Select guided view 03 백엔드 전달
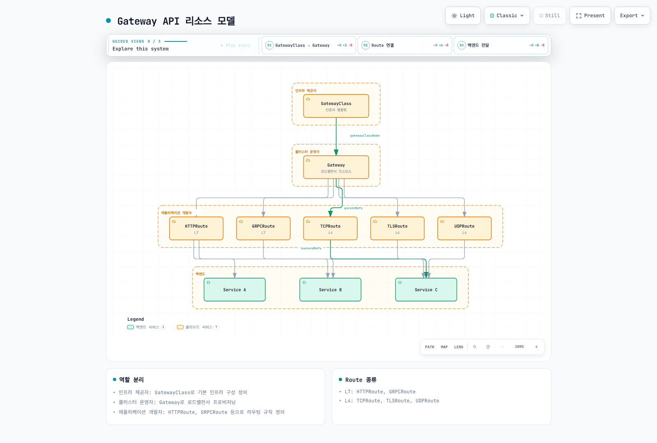657x443 pixels. [x=501, y=45]
